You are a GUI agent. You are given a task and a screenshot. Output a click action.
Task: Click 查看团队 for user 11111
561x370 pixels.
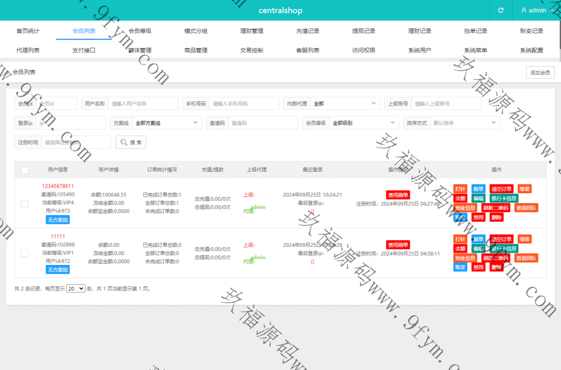point(526,258)
